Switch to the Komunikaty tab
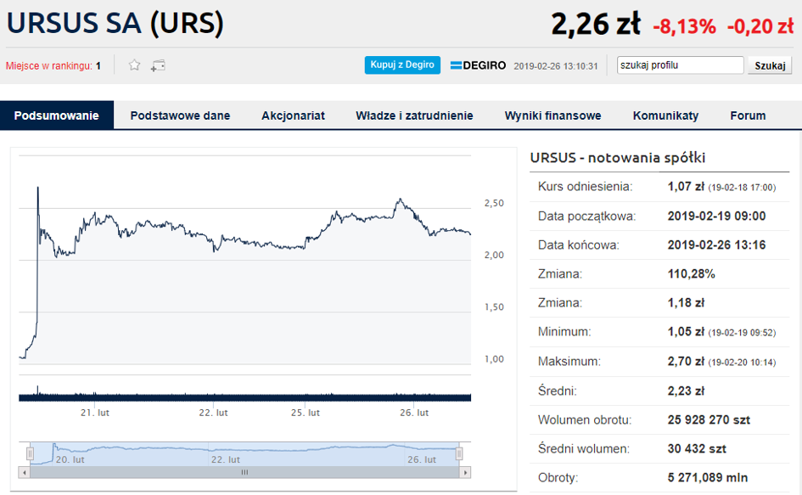 [665, 115]
